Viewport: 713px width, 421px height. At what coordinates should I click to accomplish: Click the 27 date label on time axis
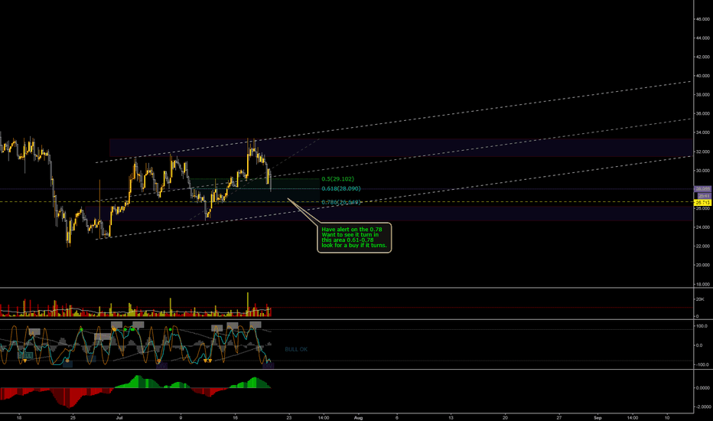559,417
